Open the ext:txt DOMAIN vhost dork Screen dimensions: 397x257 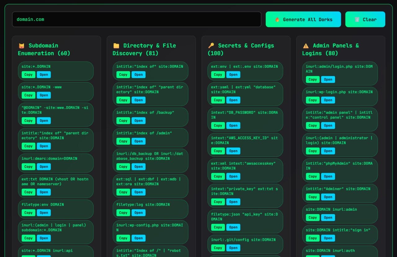click(44, 192)
